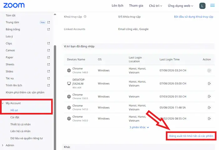Open Dữ liệu và quyền riêng tư
Image resolution: width=219 pixels, height=150 pixels.
tap(26, 138)
